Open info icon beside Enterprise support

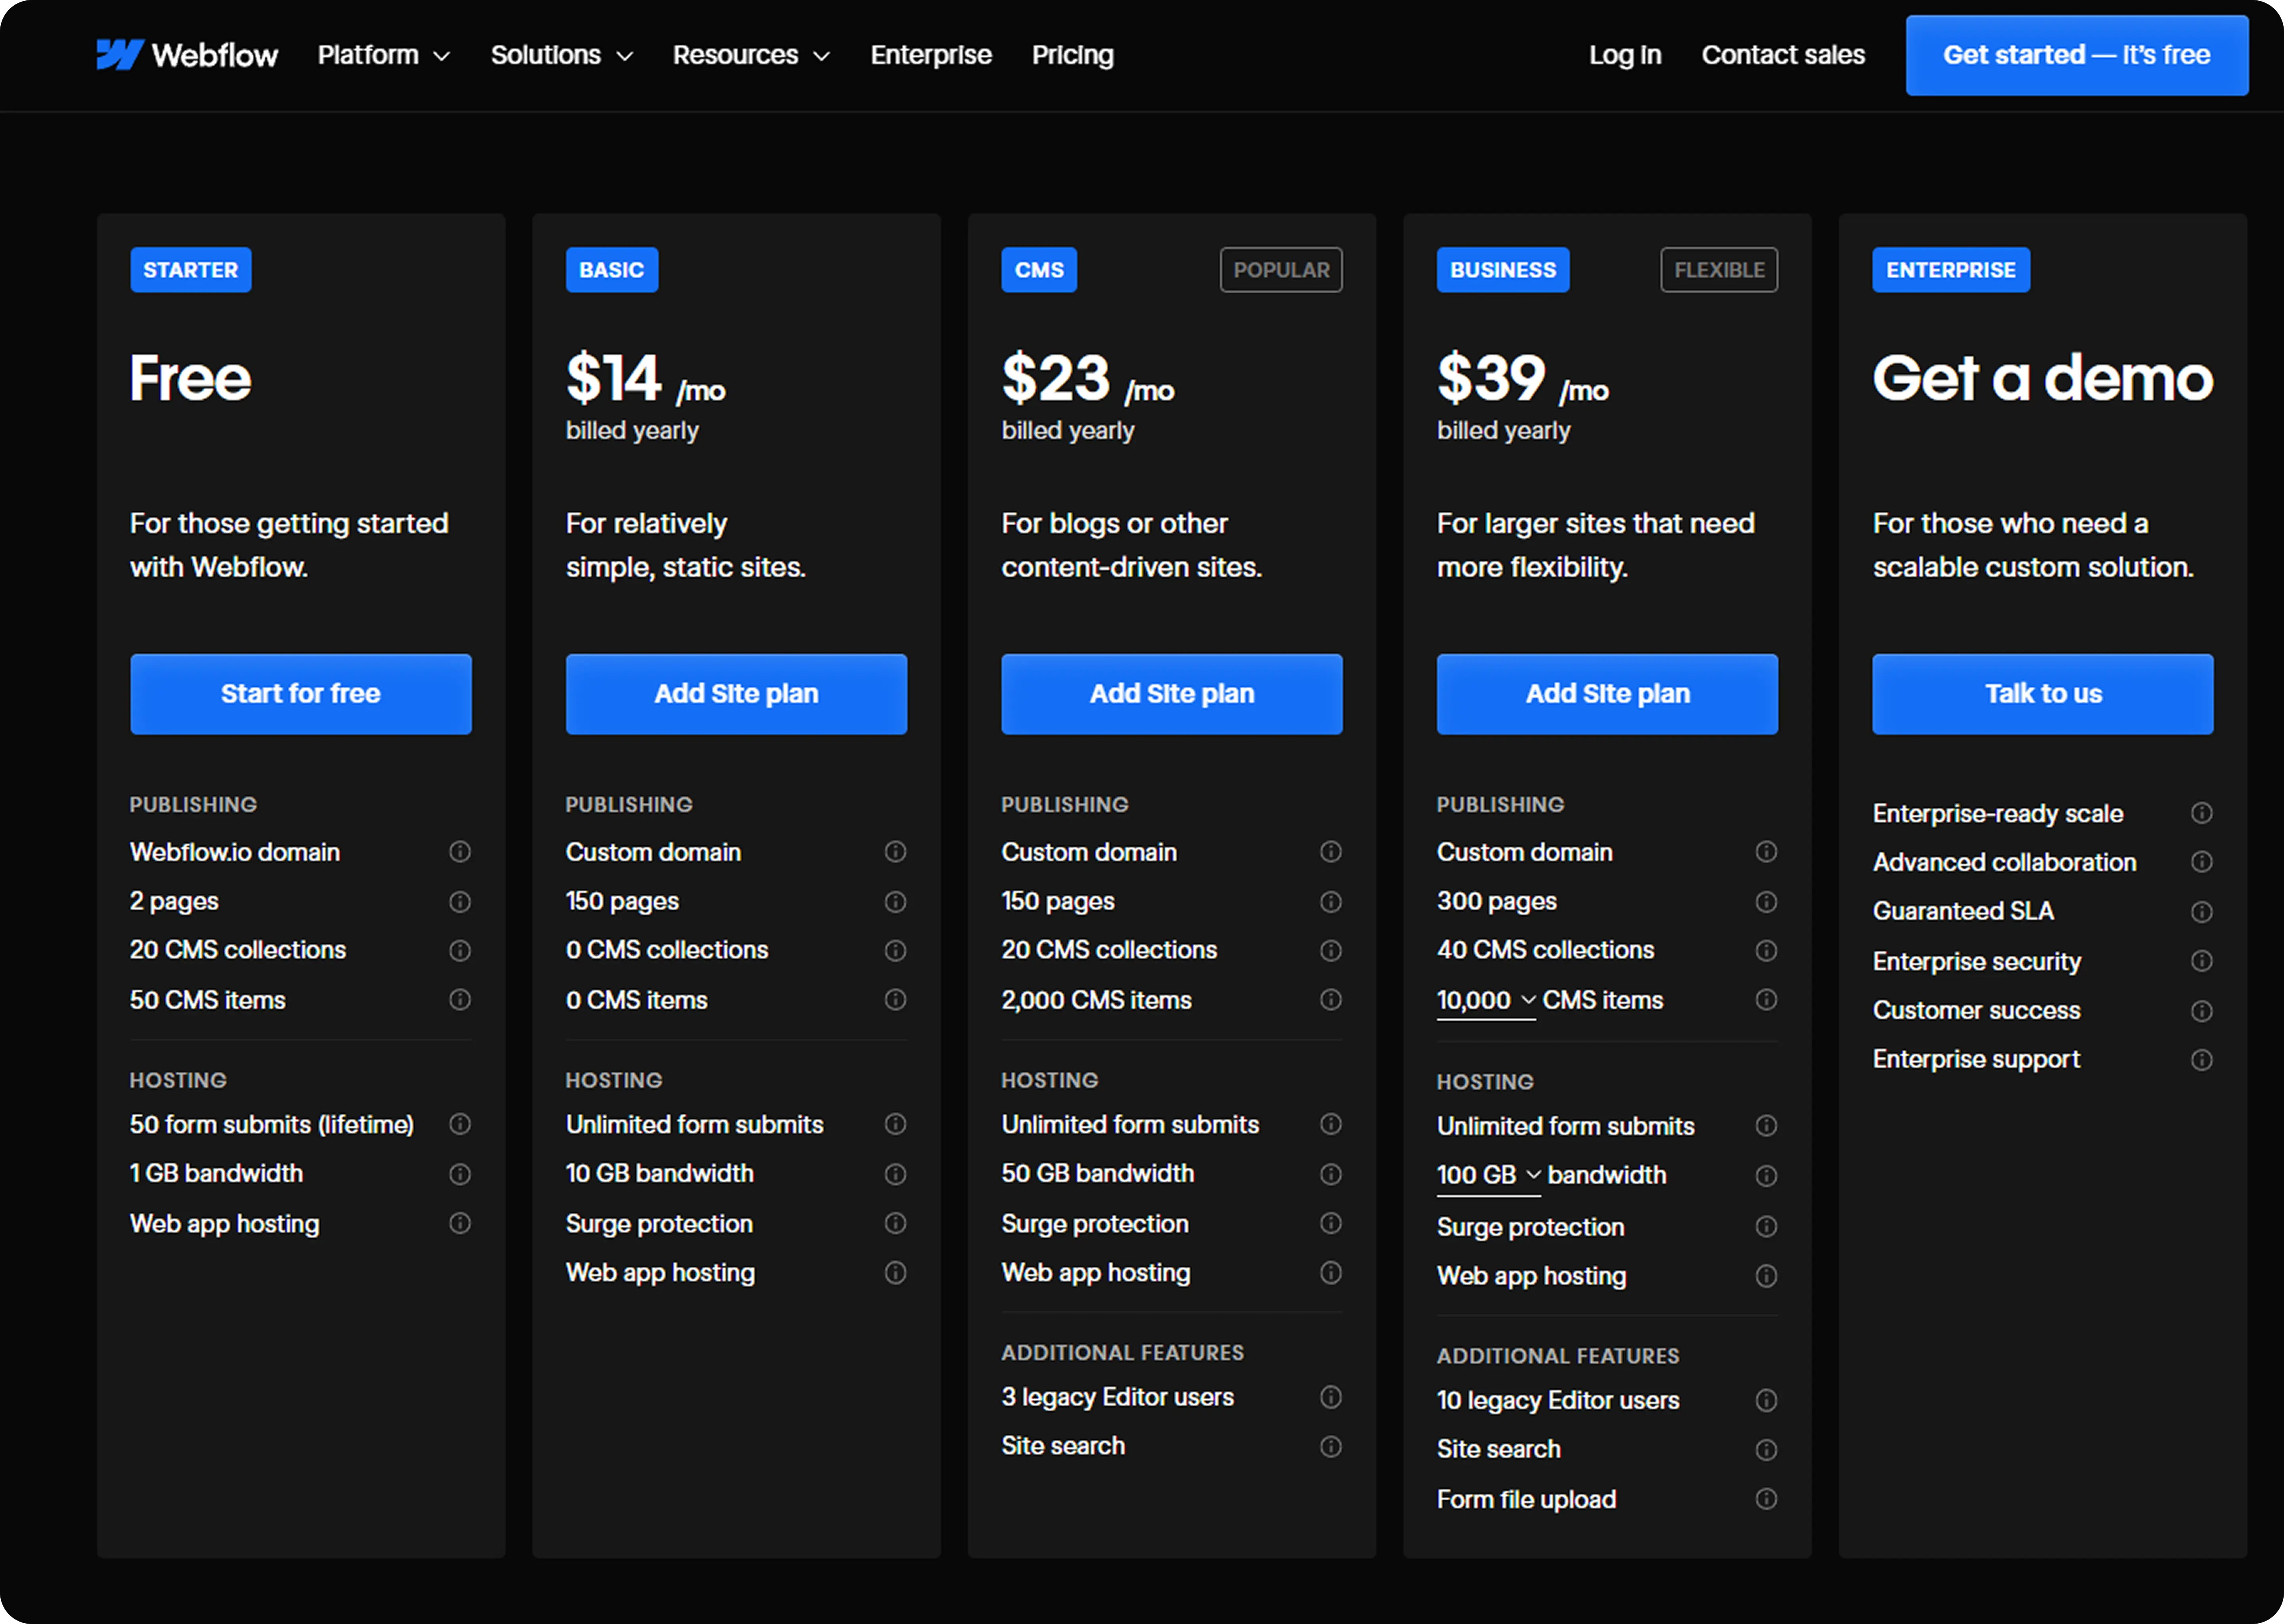[x=2202, y=1060]
